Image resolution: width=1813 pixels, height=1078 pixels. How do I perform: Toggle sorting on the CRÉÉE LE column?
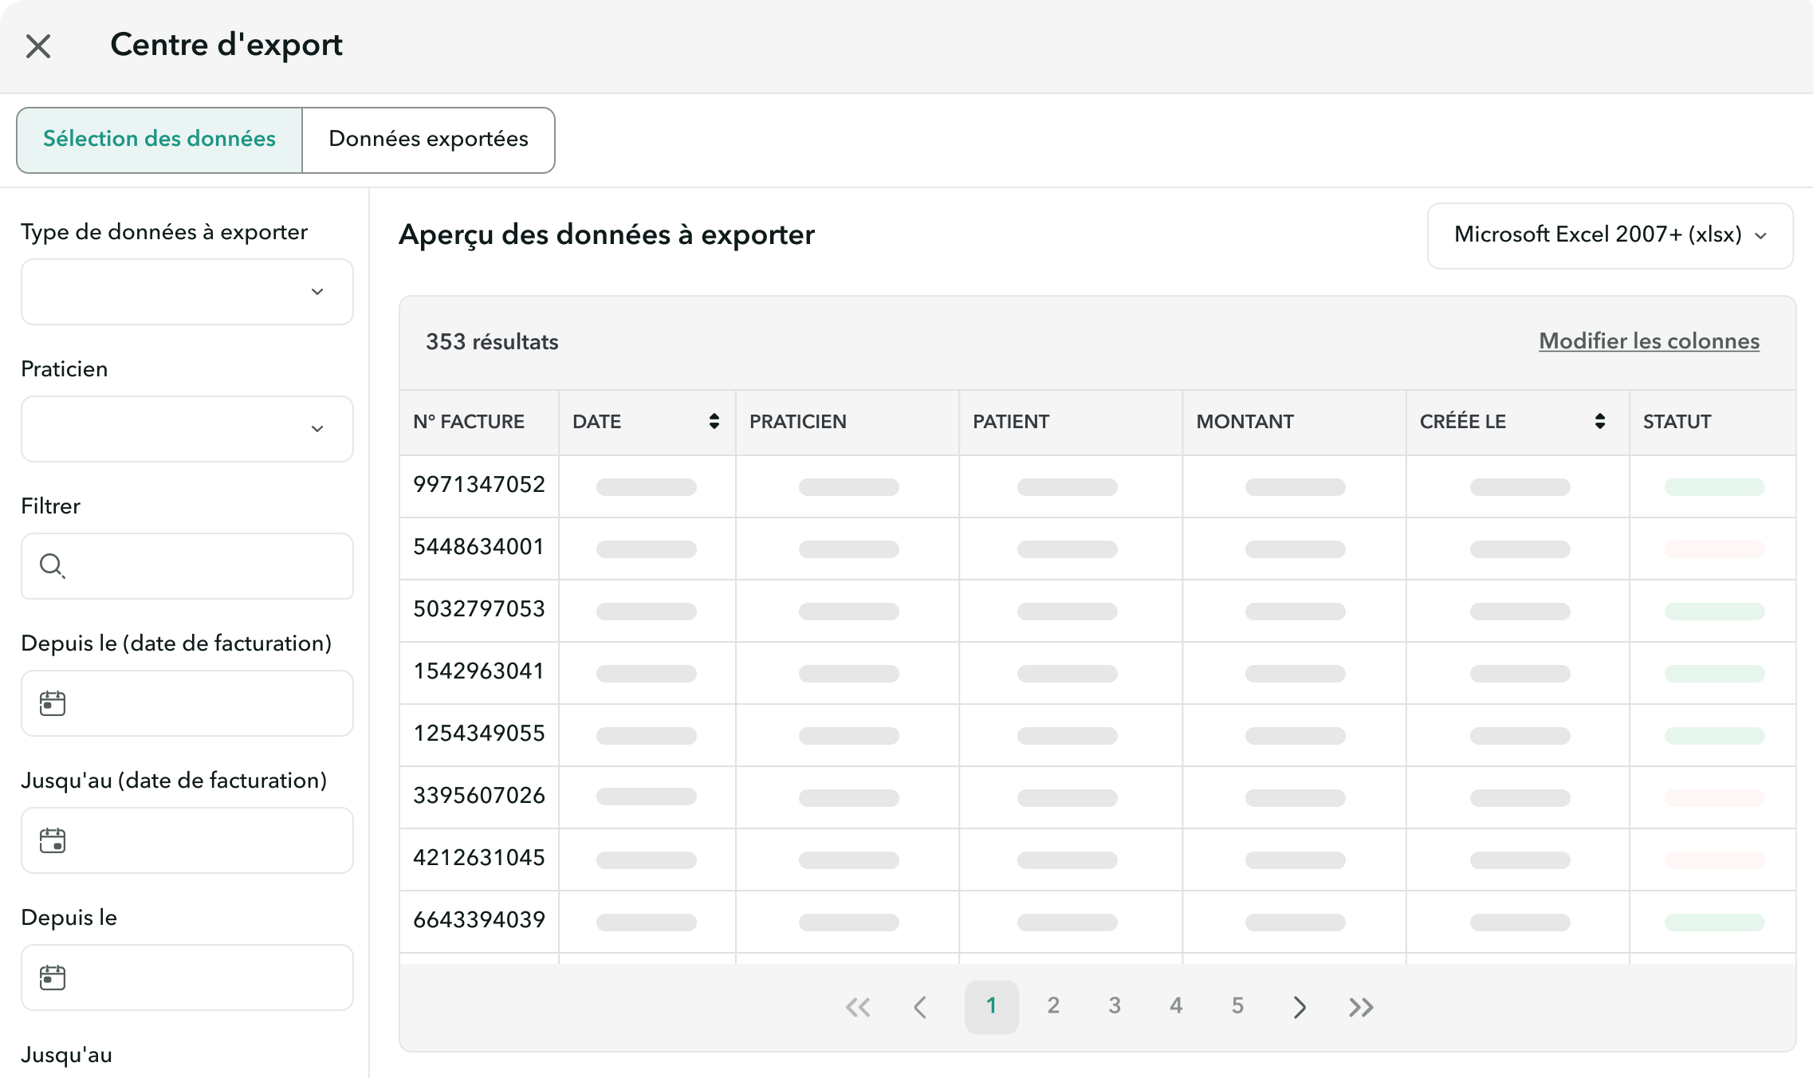pyautogui.click(x=1599, y=422)
